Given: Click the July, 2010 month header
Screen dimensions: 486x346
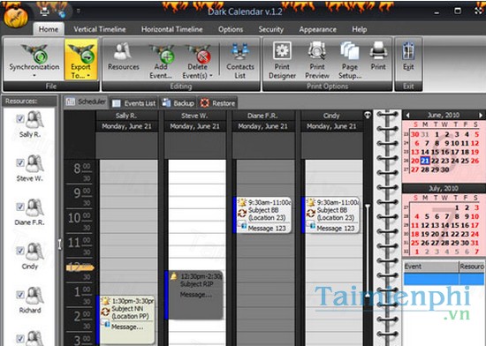Looking at the screenshot, I should [444, 188].
